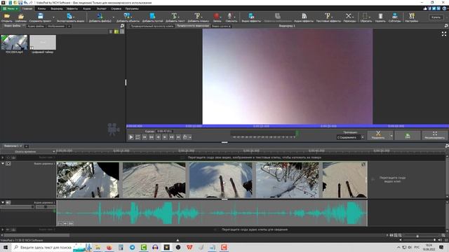Click the Buy button in the toolbar

point(436,17)
